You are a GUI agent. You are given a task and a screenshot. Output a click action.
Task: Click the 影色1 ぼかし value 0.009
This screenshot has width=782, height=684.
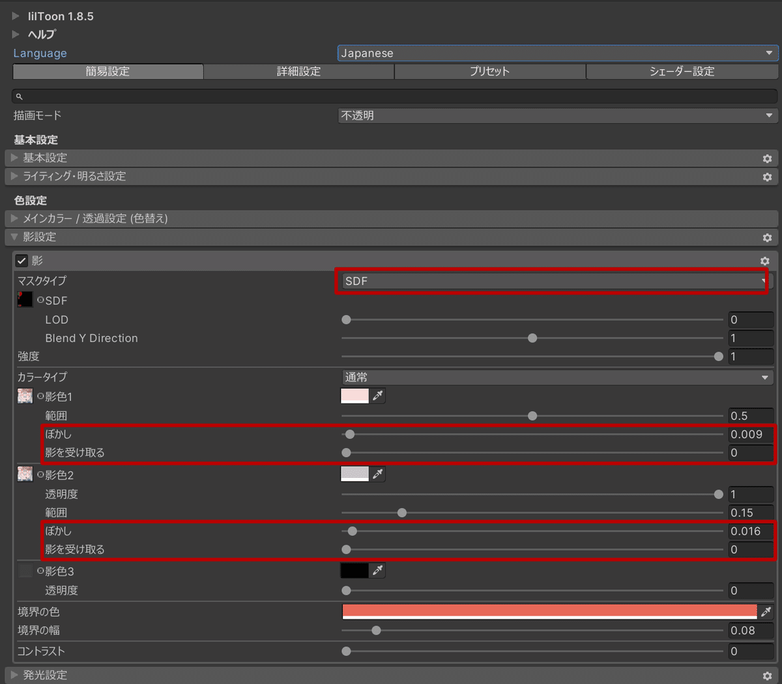point(751,434)
